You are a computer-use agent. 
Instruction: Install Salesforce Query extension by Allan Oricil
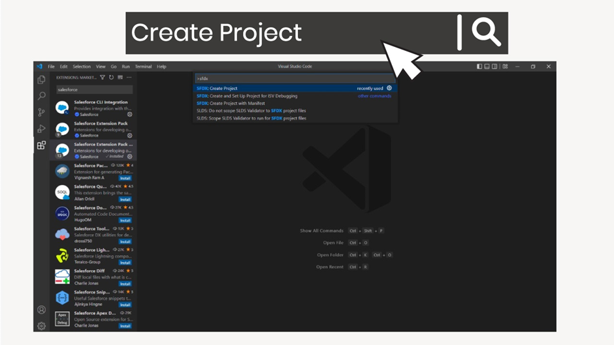(x=125, y=199)
